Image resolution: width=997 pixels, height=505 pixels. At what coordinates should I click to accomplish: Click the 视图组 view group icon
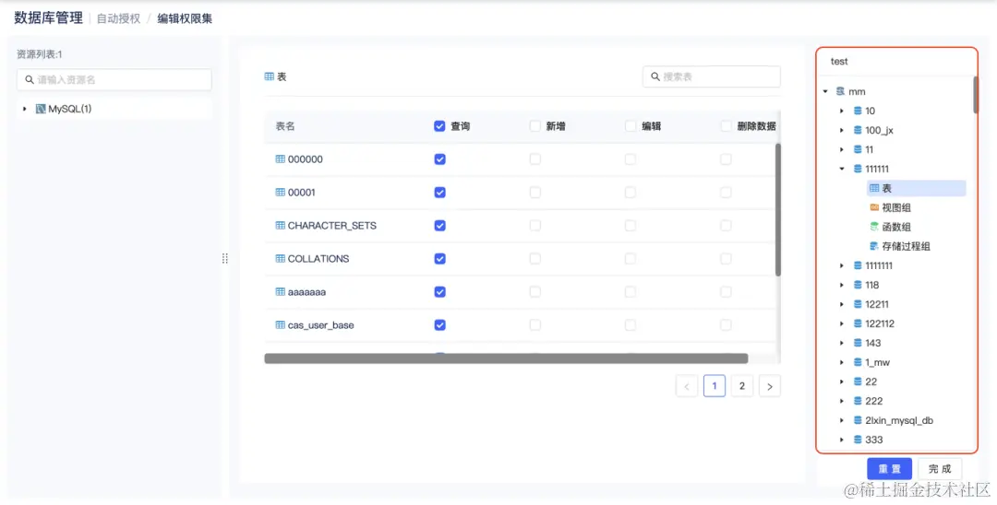(x=874, y=207)
